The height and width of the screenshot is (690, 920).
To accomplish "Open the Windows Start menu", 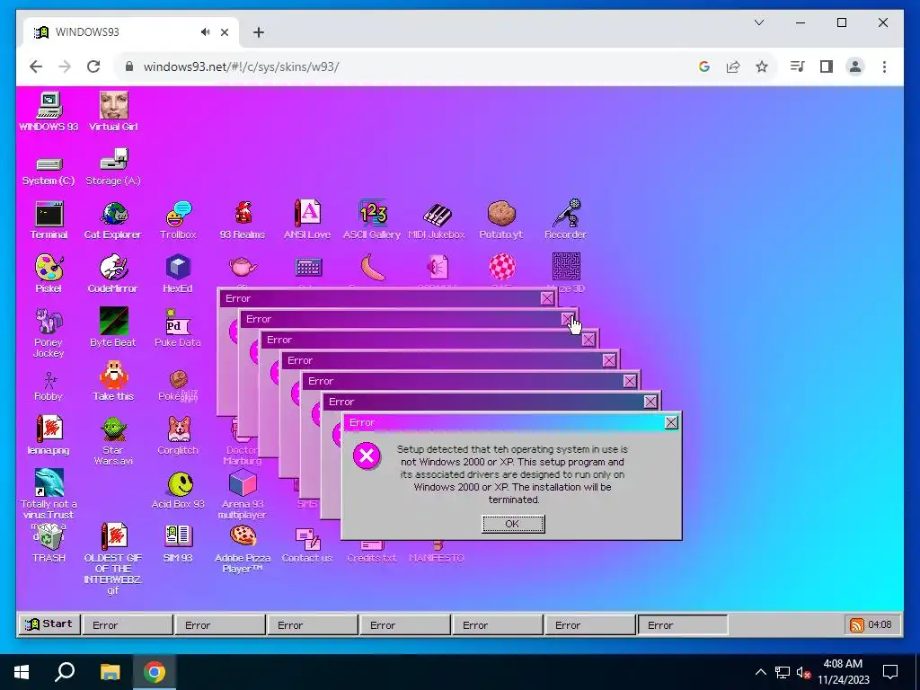I will coord(22,672).
